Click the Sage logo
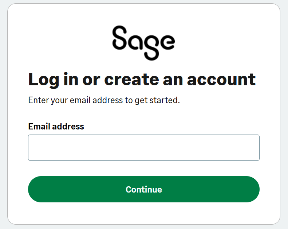This screenshot has height=229, width=288. [143, 42]
